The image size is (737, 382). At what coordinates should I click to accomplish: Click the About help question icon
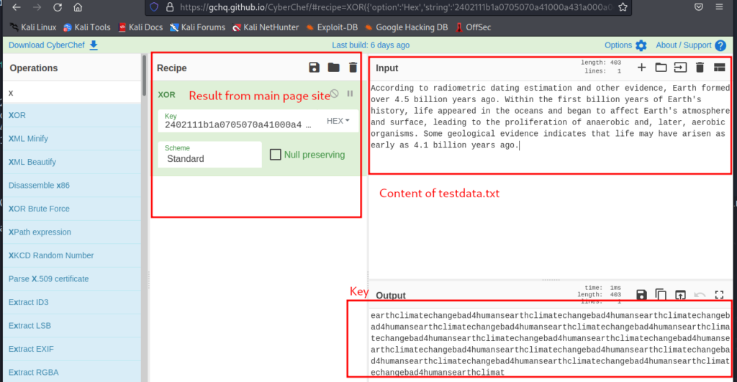[720, 45]
